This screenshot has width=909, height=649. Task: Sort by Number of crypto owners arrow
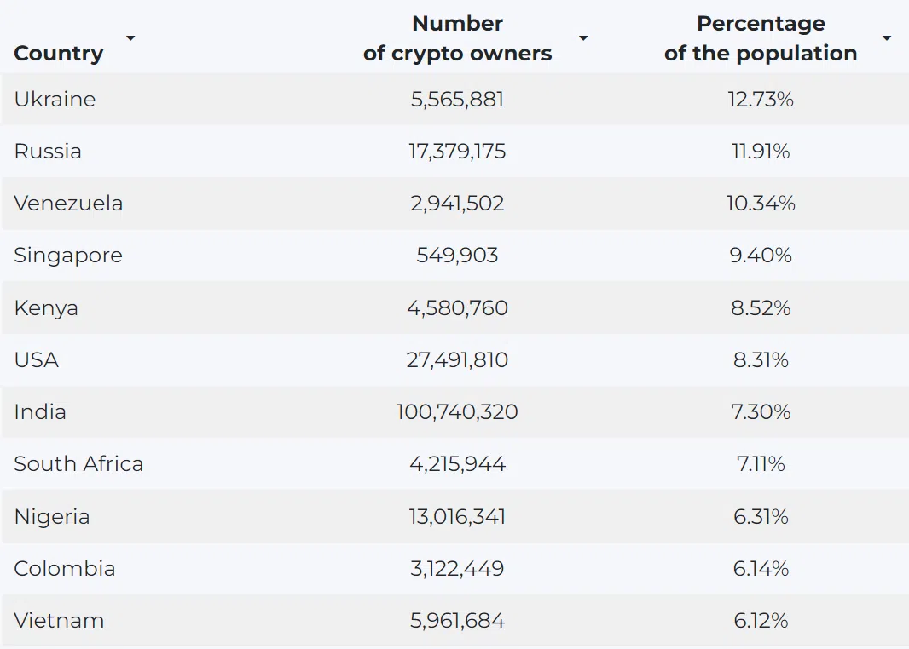(583, 38)
